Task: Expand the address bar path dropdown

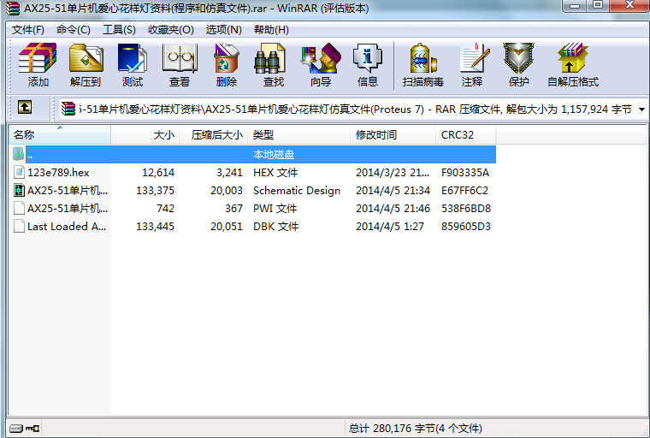Action: tap(641, 109)
